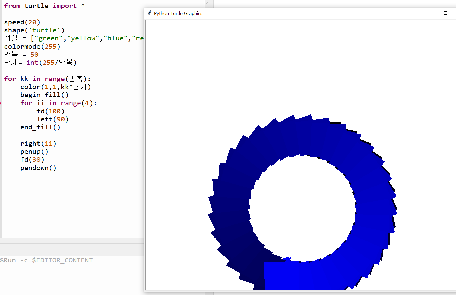Click the line 'begin_fill()'
456x295 pixels.
point(44,95)
